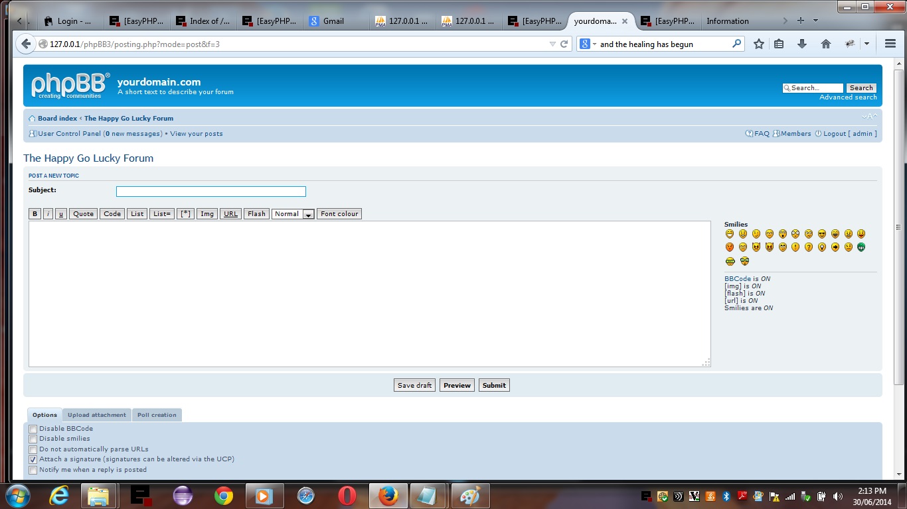Switch to Poll creation tab
Image resolution: width=907 pixels, height=509 pixels.
click(x=157, y=415)
